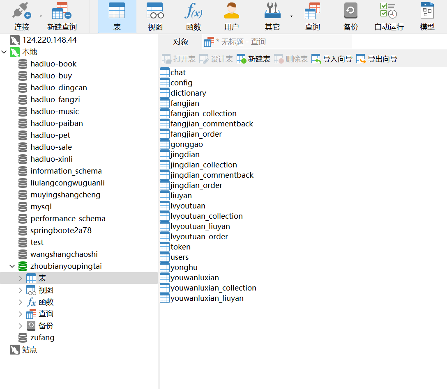Select the mysql database
Screen dimensions: 447x389
point(41,207)
